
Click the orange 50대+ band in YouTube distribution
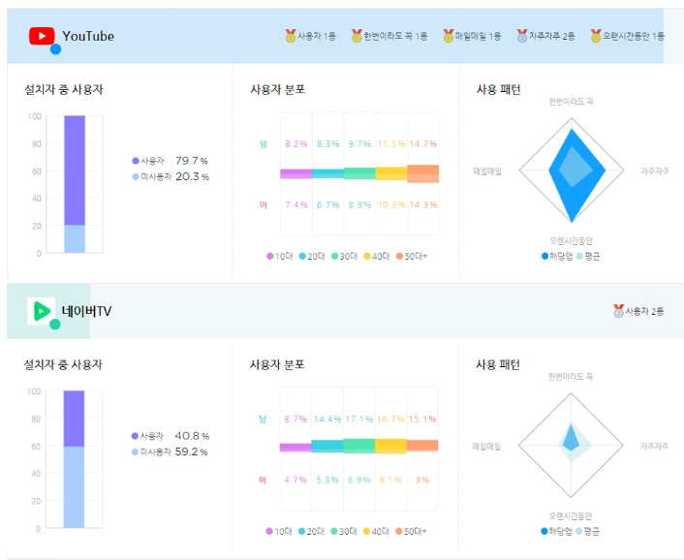[423, 173]
